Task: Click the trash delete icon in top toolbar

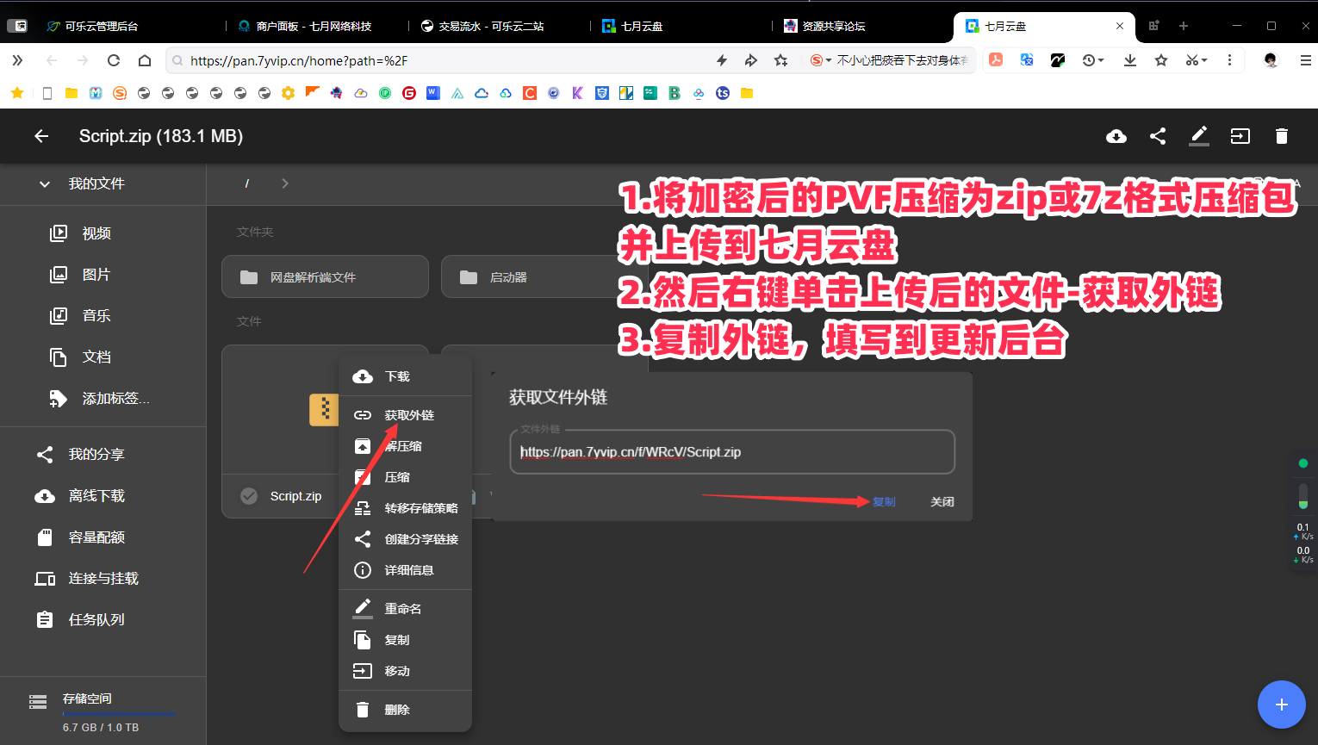Action: (1282, 136)
